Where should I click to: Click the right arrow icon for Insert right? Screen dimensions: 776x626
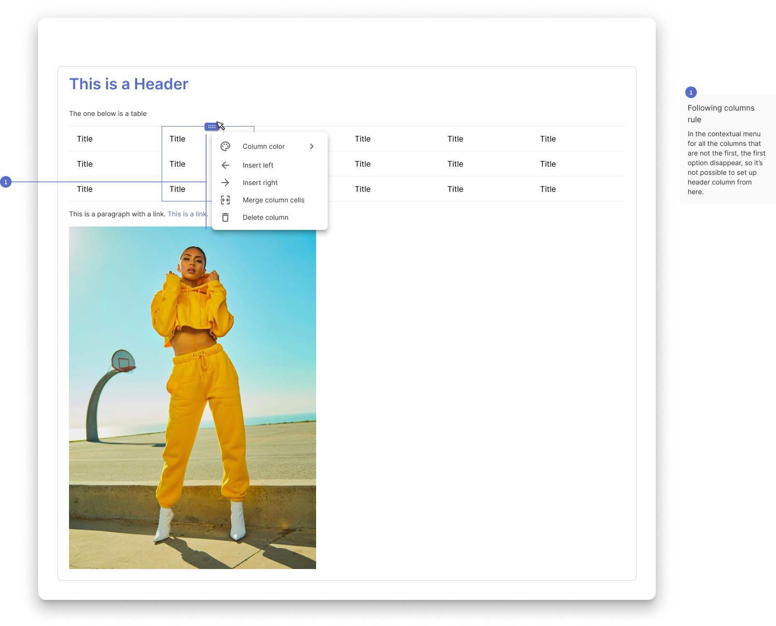pos(225,183)
